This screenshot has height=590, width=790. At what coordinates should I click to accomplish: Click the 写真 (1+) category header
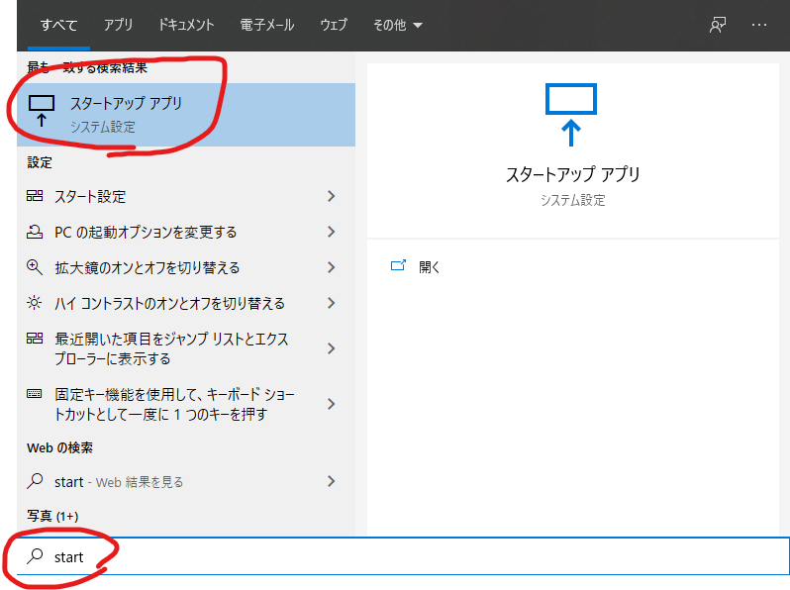click(52, 516)
